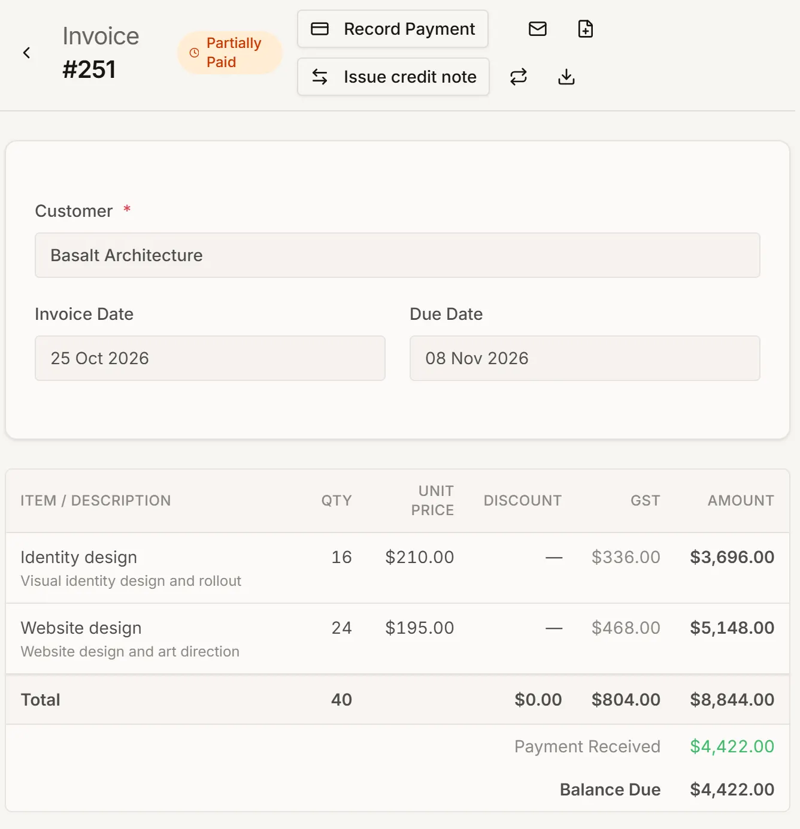The image size is (800, 829).
Task: Click the Identity design item name
Action: 79,557
